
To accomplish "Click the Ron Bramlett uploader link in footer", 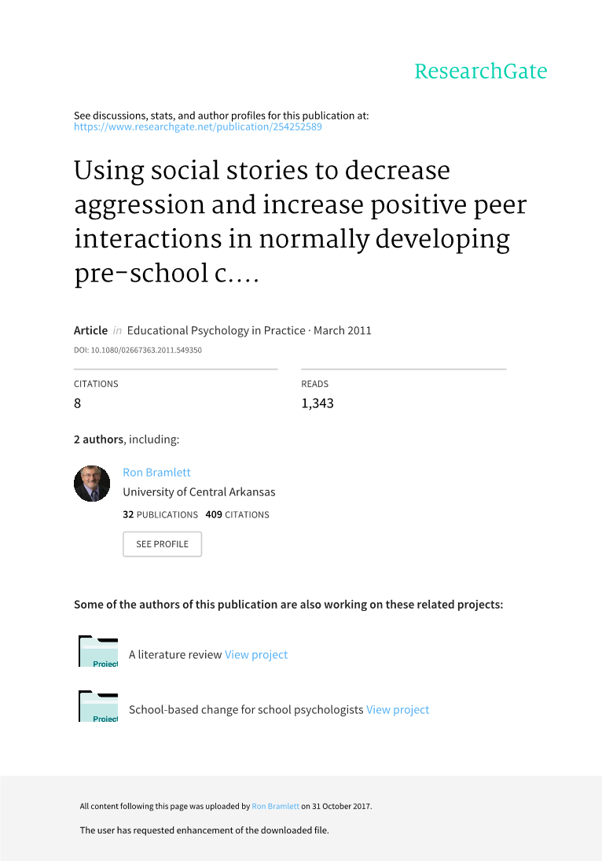I will click(x=275, y=807).
